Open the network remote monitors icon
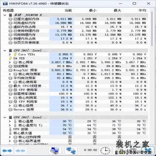156x156 pixels. (x=71, y=151)
